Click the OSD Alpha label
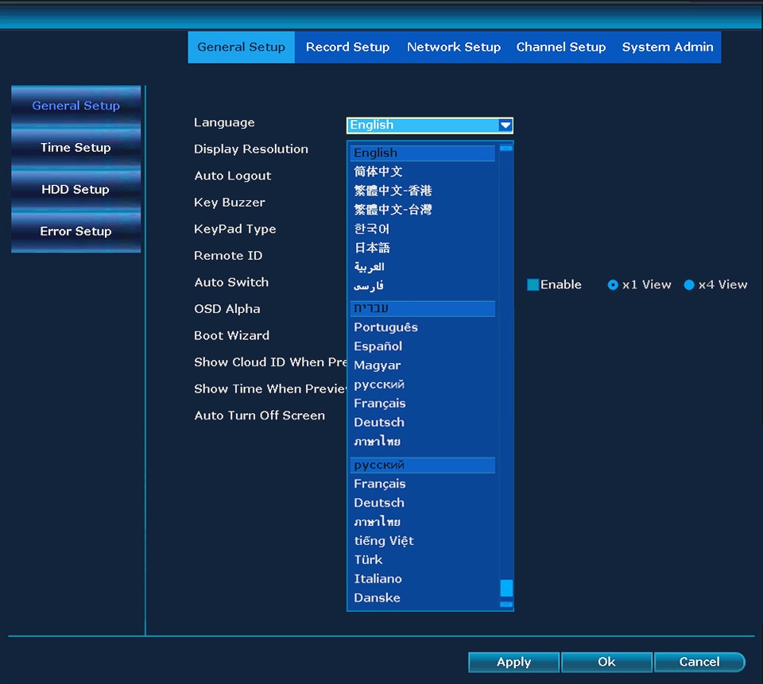 pyautogui.click(x=227, y=309)
